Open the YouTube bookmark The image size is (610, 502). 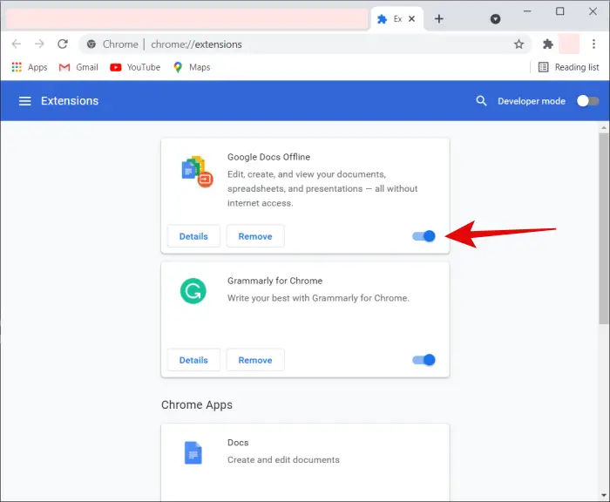[x=135, y=67]
